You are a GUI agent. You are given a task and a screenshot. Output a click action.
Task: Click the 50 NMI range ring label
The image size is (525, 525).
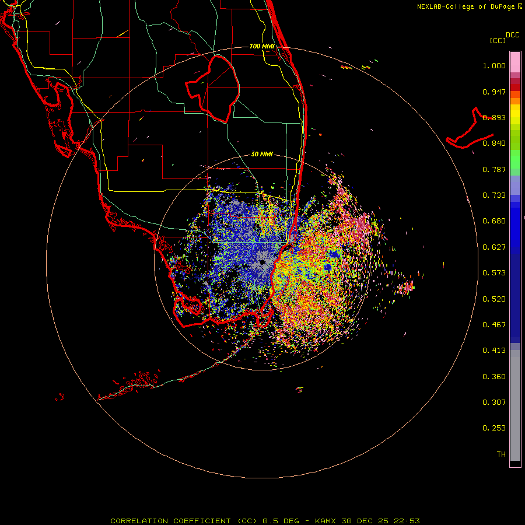click(262, 154)
